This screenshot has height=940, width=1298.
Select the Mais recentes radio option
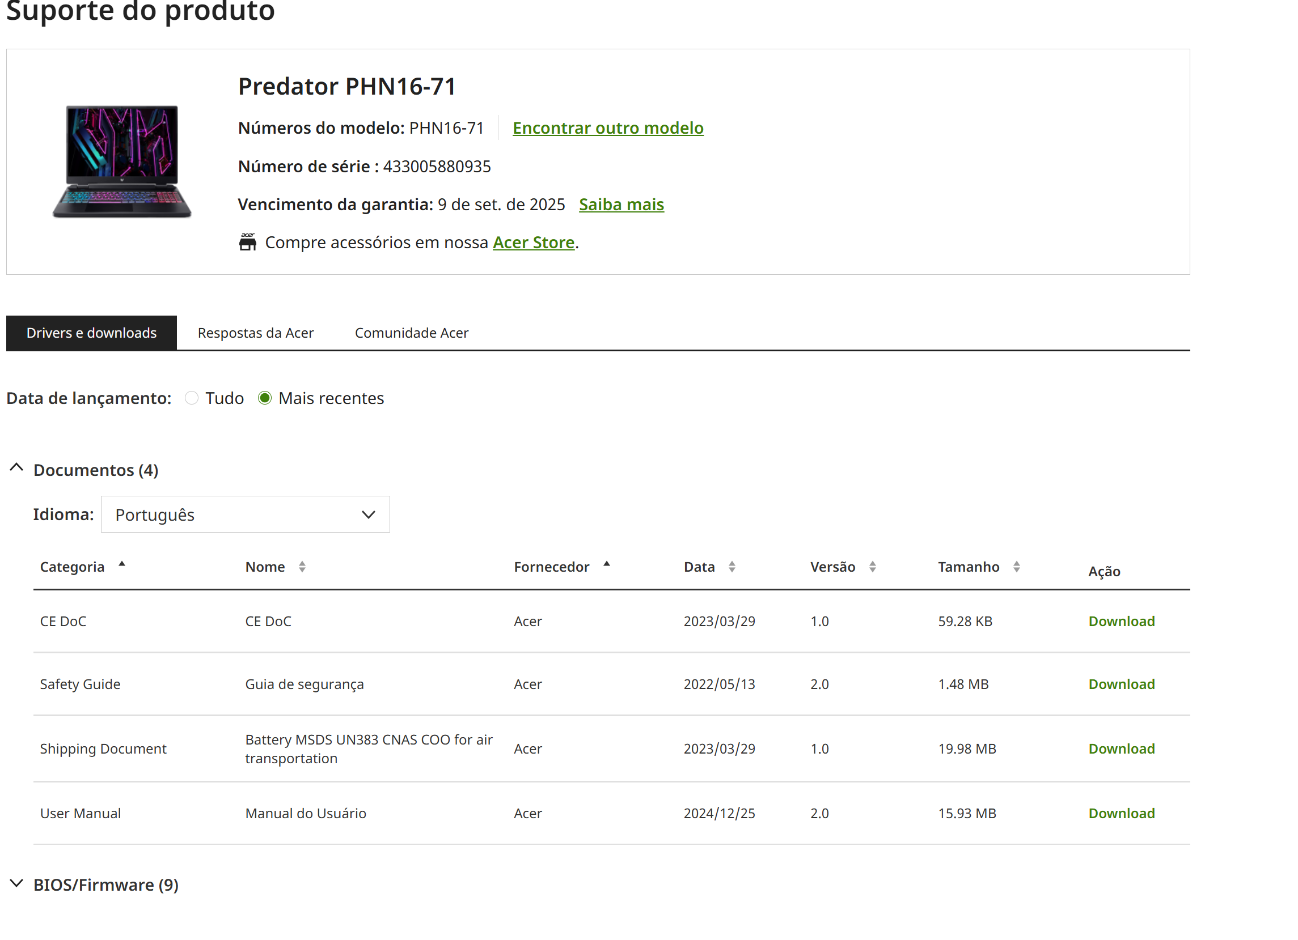pyautogui.click(x=264, y=398)
